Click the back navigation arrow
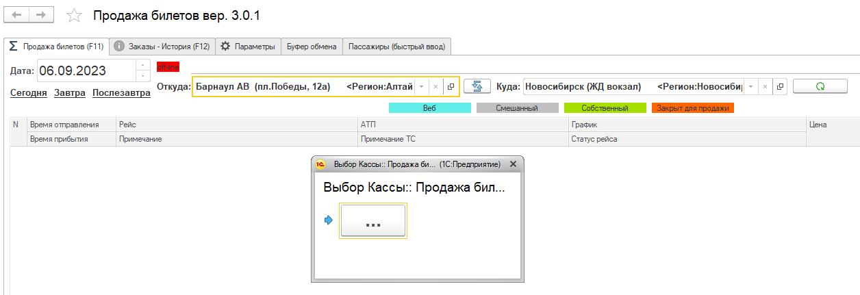 coord(17,14)
